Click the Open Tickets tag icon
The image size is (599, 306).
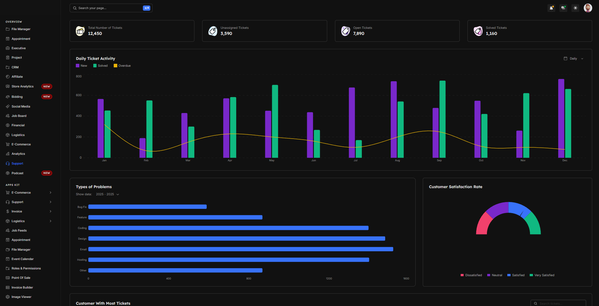[x=345, y=31]
